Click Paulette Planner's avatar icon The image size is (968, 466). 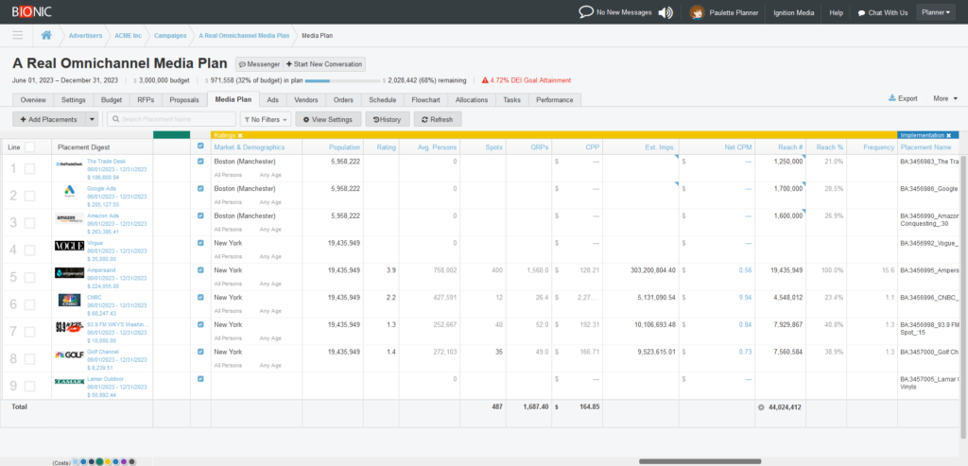(698, 12)
